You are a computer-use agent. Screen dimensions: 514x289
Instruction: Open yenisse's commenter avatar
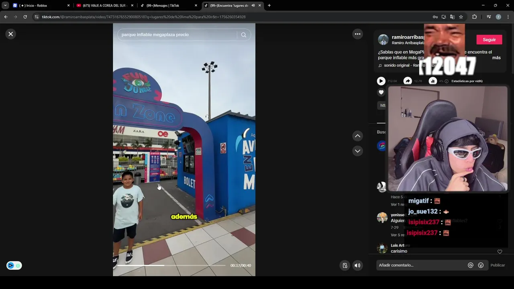coord(382,218)
